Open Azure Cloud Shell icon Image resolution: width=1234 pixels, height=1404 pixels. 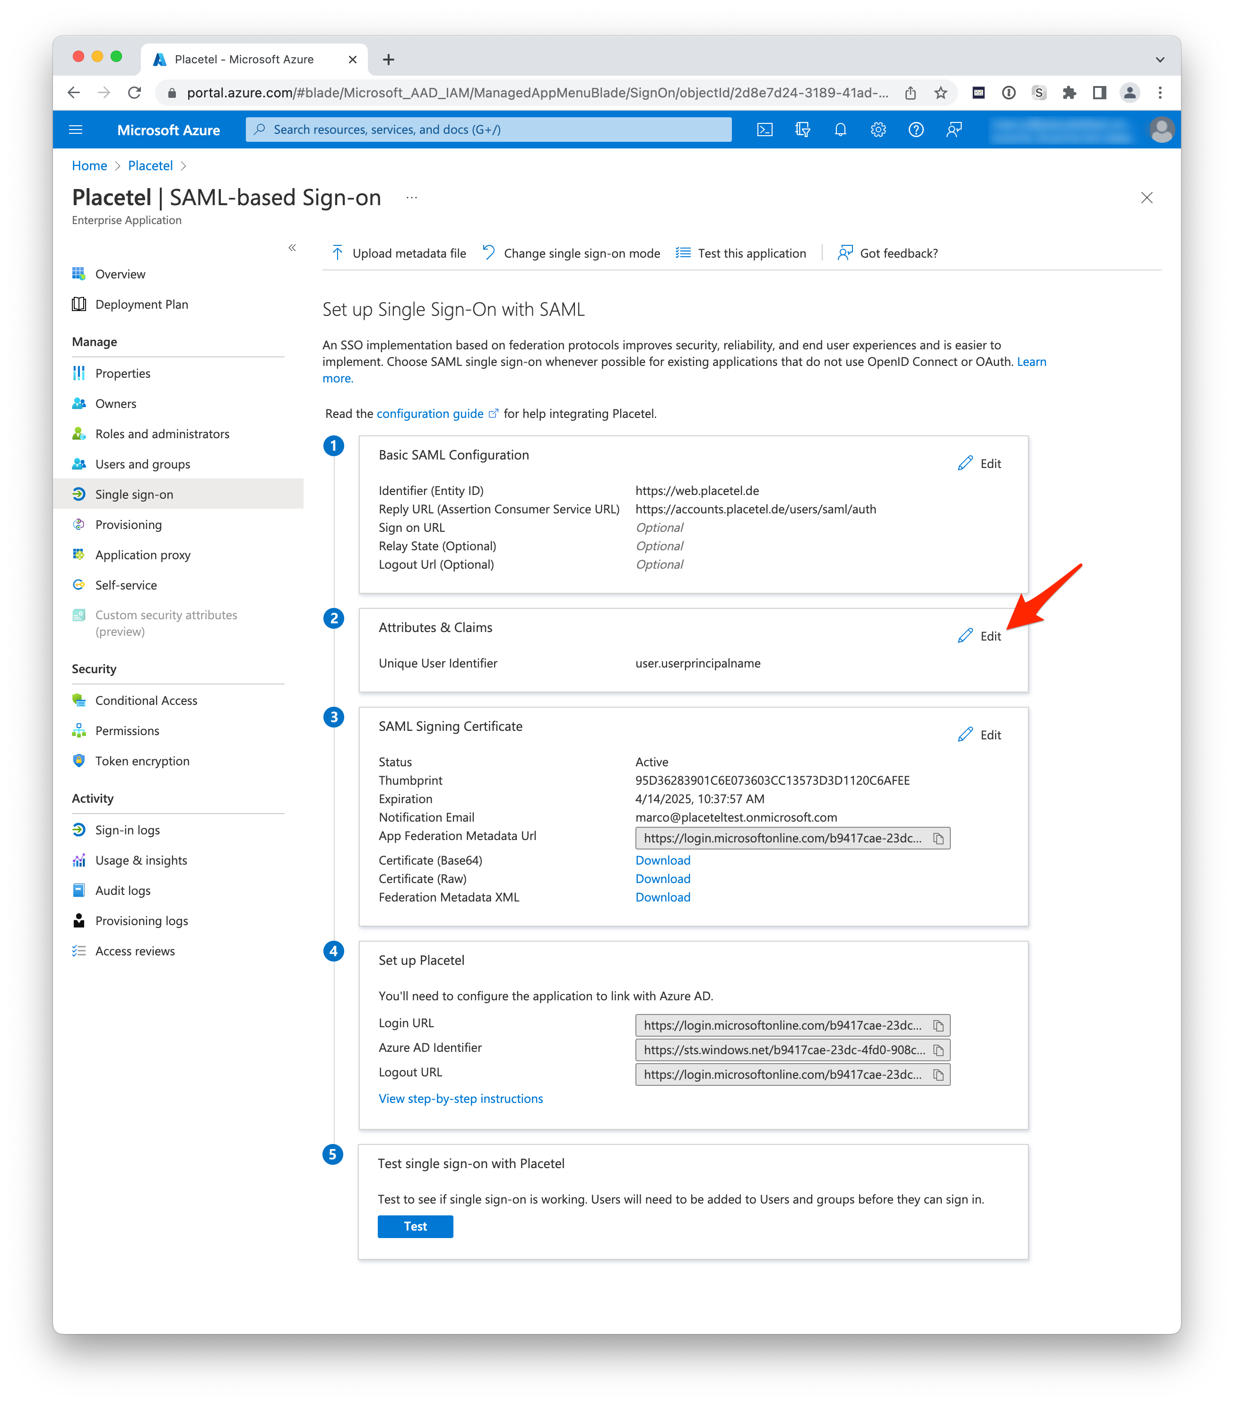[765, 130]
